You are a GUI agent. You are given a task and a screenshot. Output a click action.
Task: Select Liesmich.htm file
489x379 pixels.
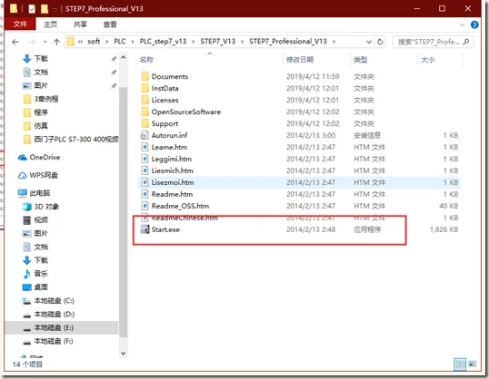173,170
